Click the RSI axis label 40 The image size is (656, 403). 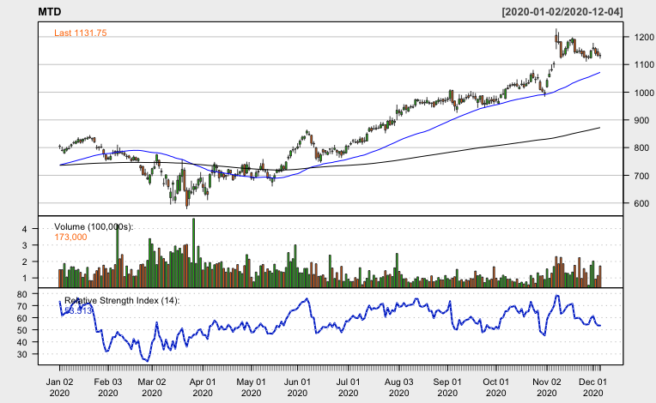coord(22,342)
